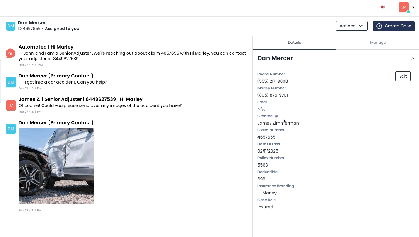Click the N/A email field
419x237 pixels.
[x=261, y=109]
